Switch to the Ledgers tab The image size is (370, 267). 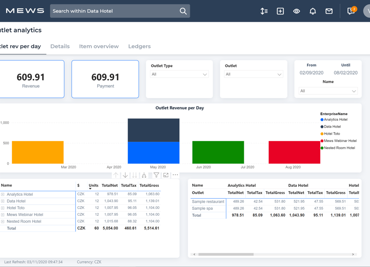139,46
